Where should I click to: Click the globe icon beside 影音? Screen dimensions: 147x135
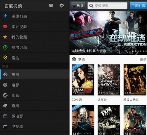(5, 95)
